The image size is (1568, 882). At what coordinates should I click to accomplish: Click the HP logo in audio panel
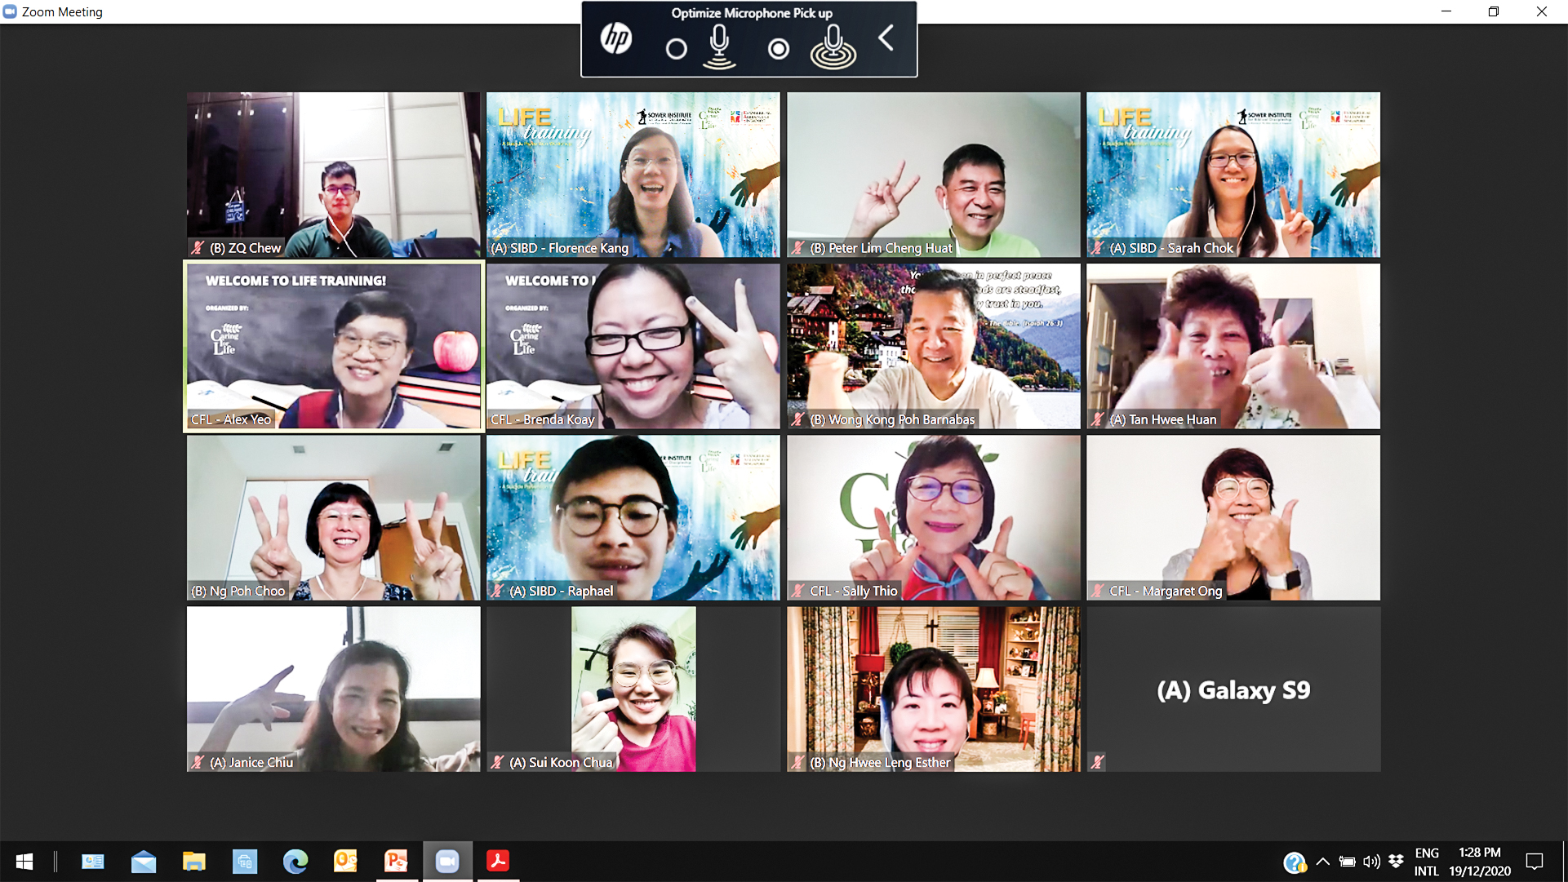pos(616,38)
